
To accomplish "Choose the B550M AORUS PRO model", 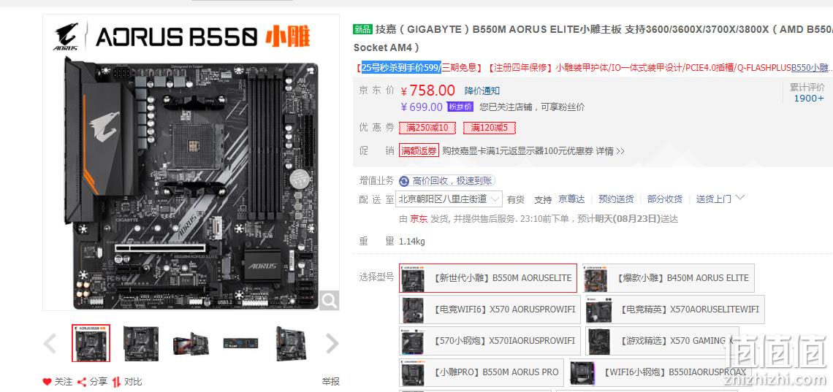I will coord(482,372).
